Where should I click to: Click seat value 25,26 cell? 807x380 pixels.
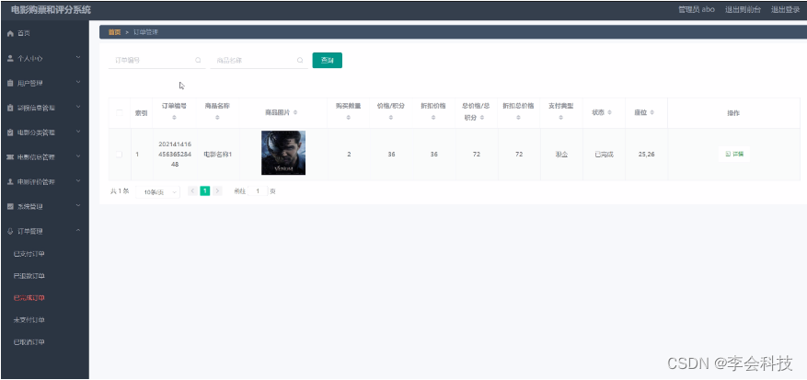click(646, 154)
